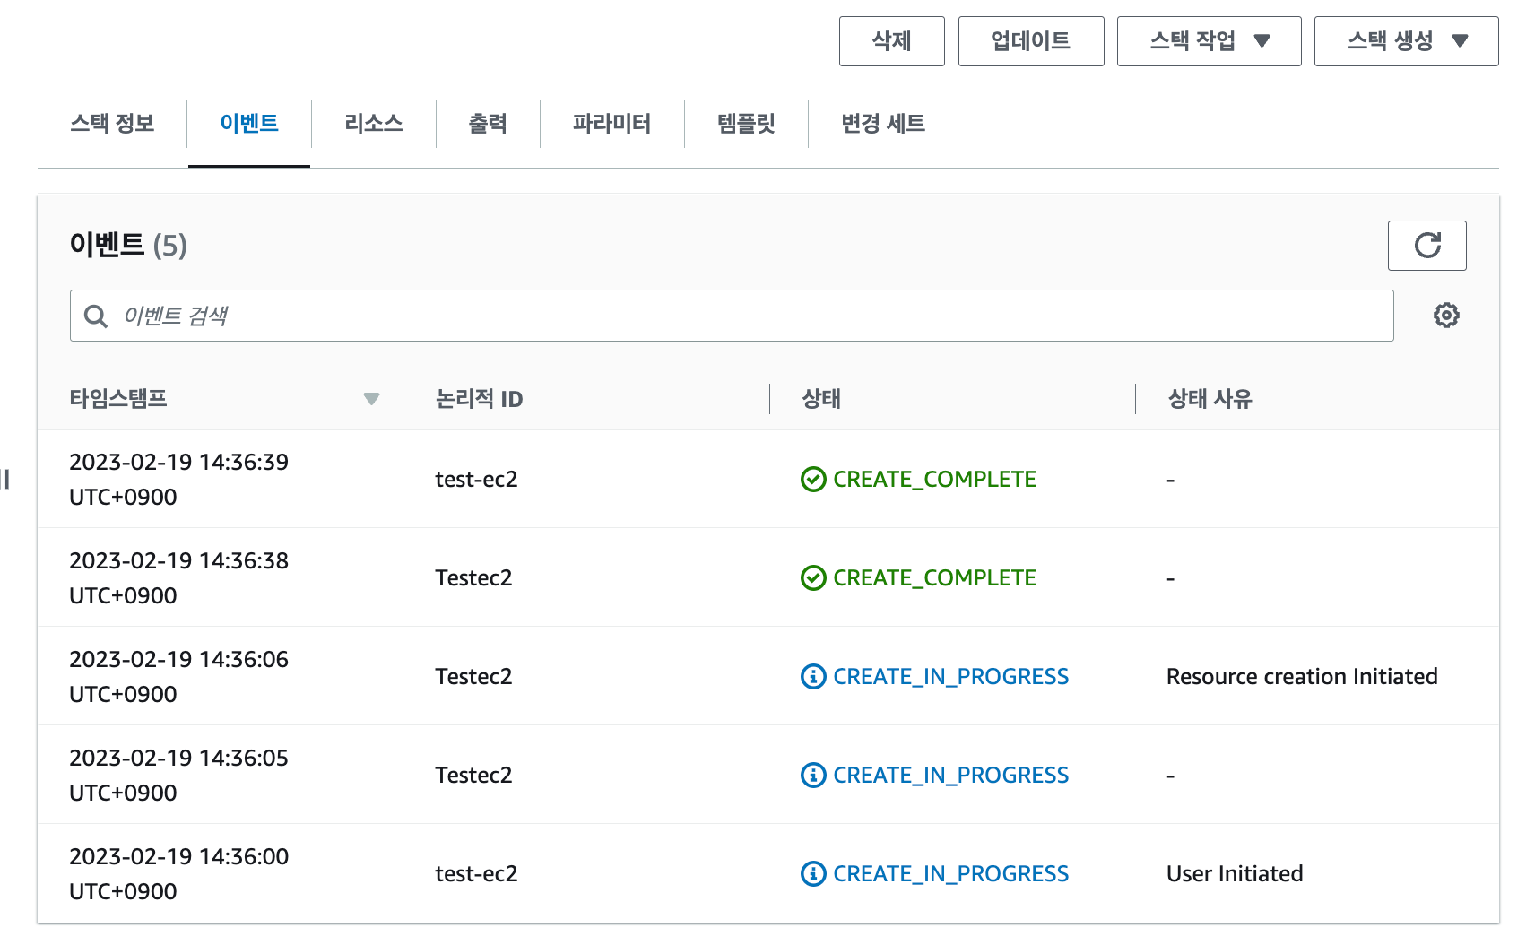Click the 업데이트 button
Screen dimensions: 1526x945
(1031, 40)
